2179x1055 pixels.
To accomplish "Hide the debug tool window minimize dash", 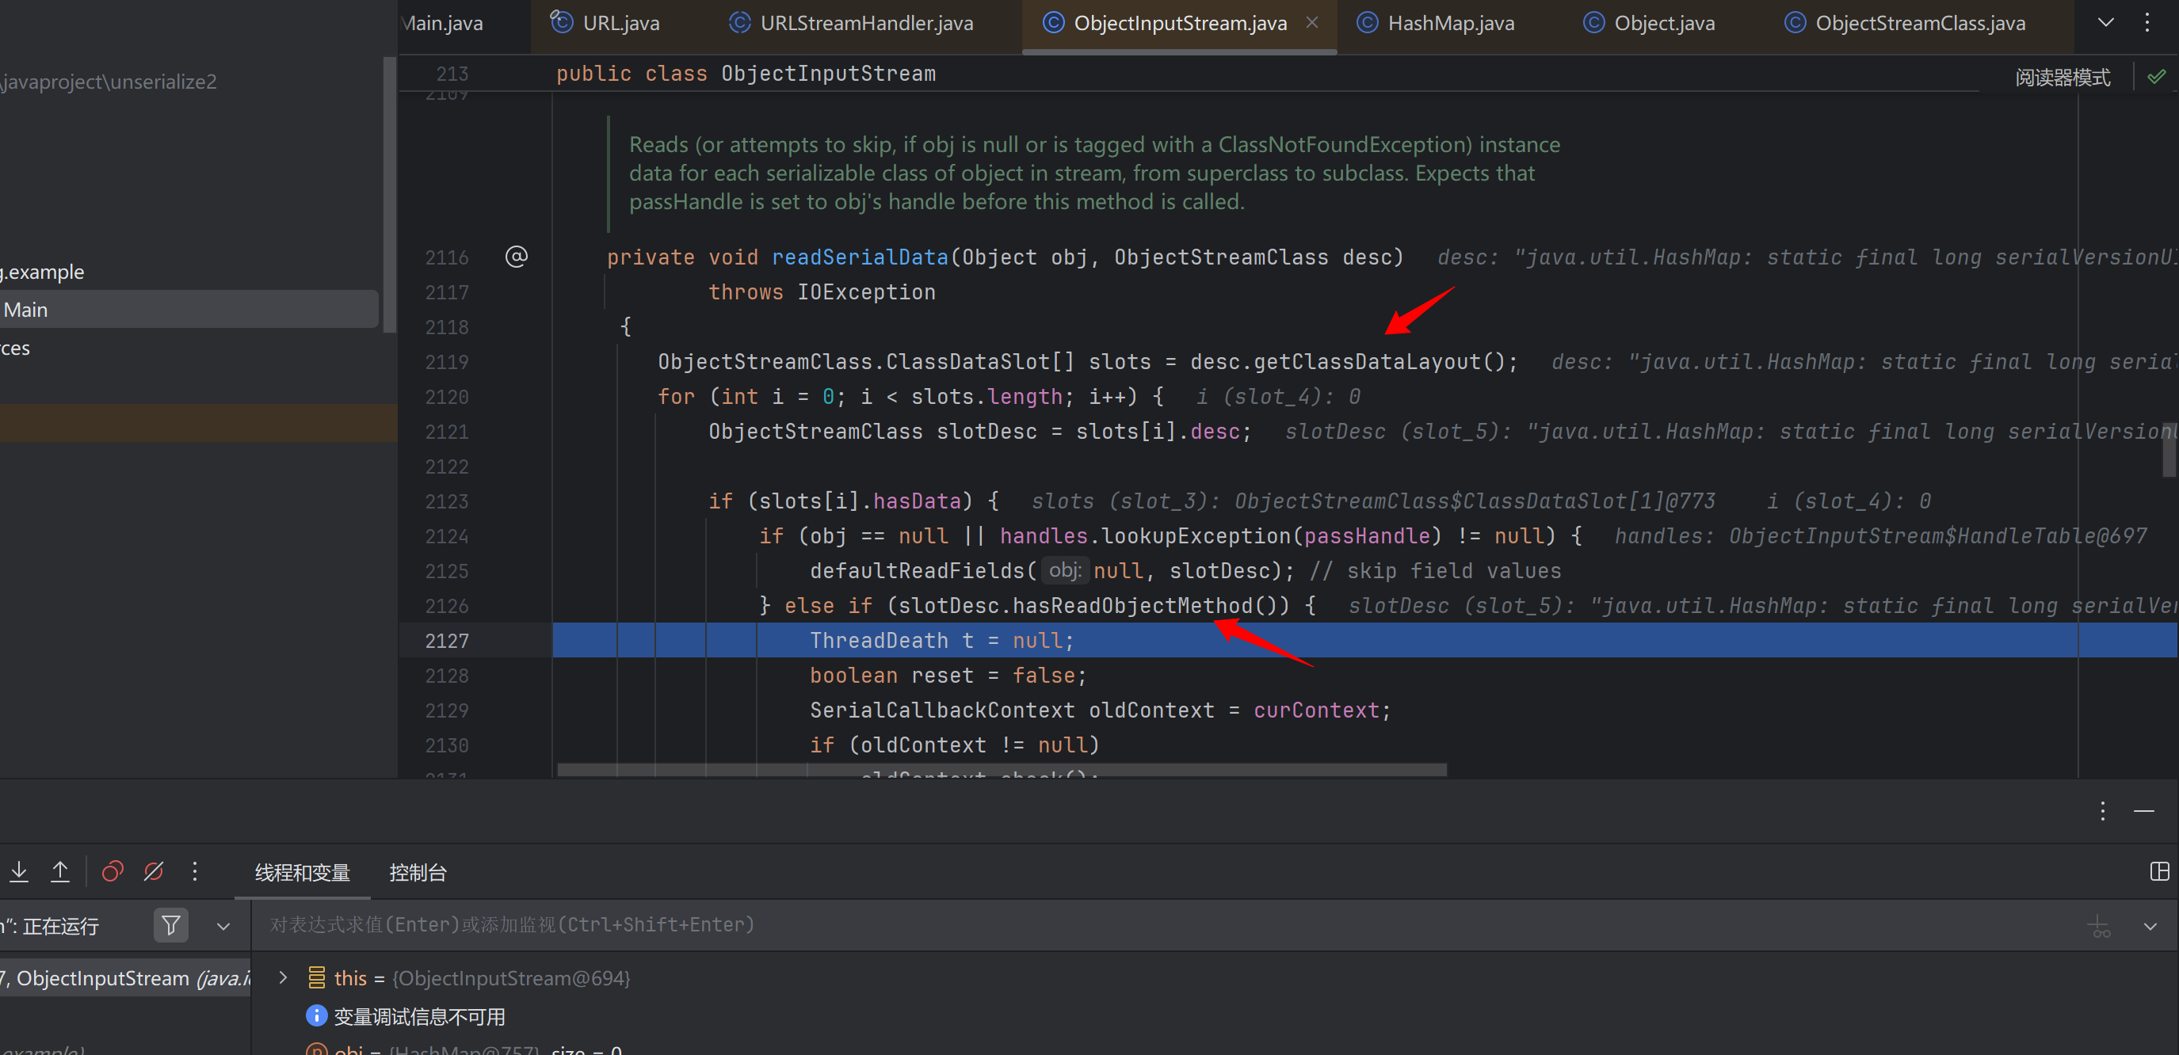I will click(x=2143, y=812).
